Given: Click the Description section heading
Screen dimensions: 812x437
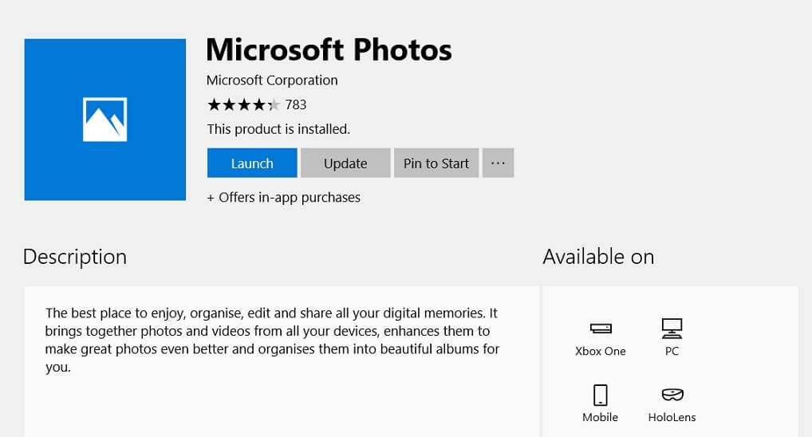Looking at the screenshot, I should 75,258.
